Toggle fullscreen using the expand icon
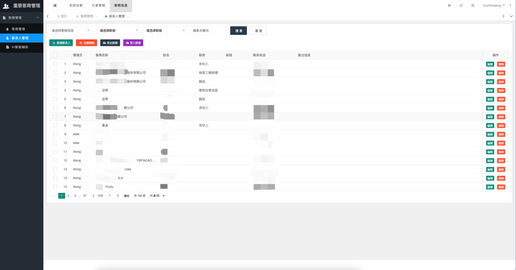 [x=473, y=5]
